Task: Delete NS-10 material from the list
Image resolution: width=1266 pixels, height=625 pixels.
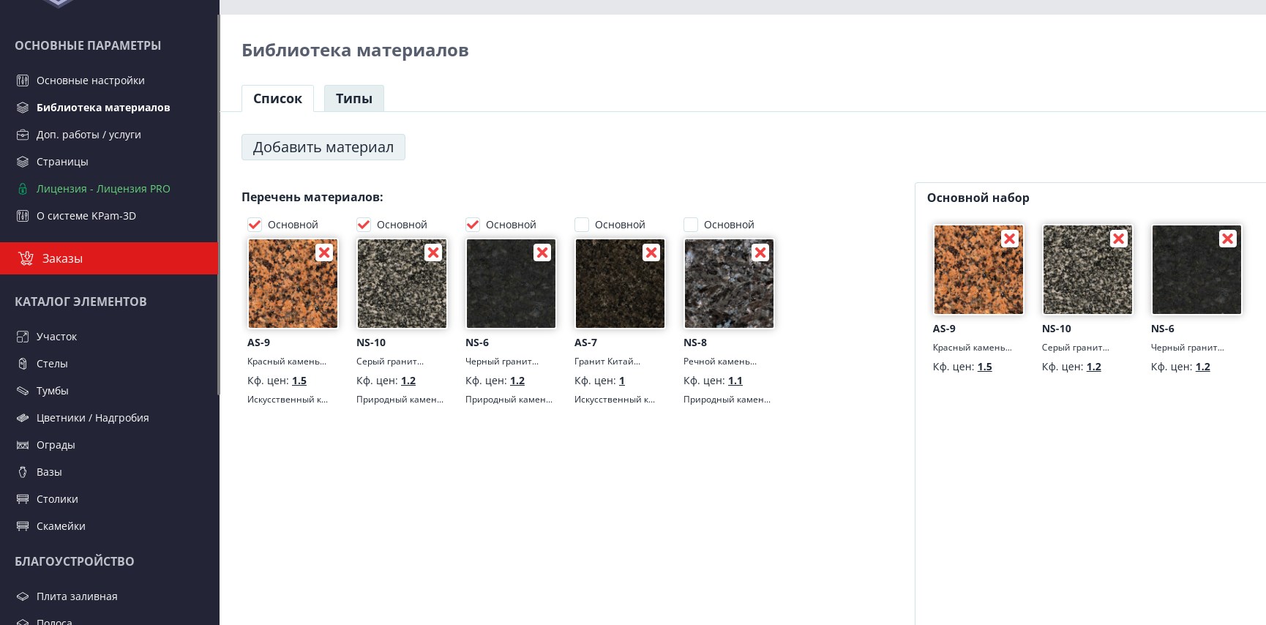Action: pos(433,252)
